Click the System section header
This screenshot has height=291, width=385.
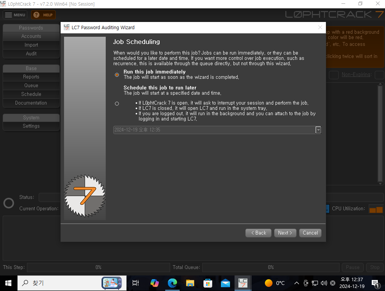31,117
